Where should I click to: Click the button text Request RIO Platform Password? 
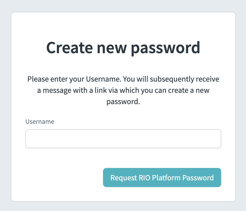(162, 178)
